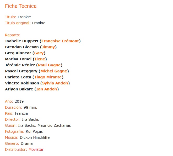The height and width of the screenshot is (156, 173).
Task: Click actor name Greg Kinnear
Action: pyautogui.click(x=18, y=53)
